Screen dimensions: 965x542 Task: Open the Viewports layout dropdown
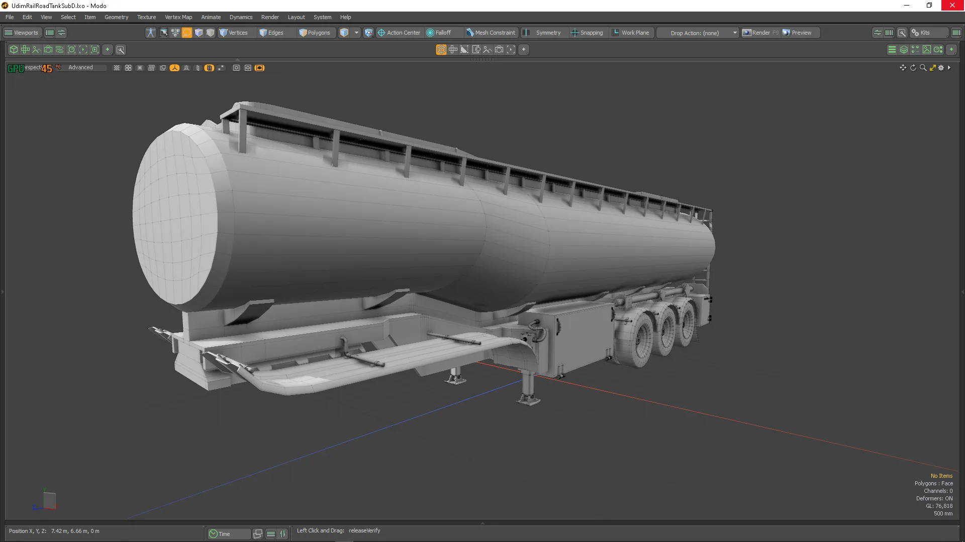click(22, 33)
